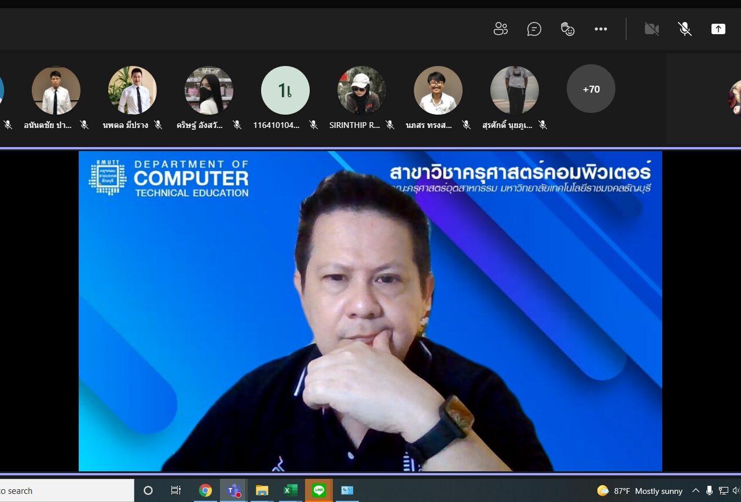
Task: Click muted mic icon beside SIRINTHIP
Action: coord(390,124)
